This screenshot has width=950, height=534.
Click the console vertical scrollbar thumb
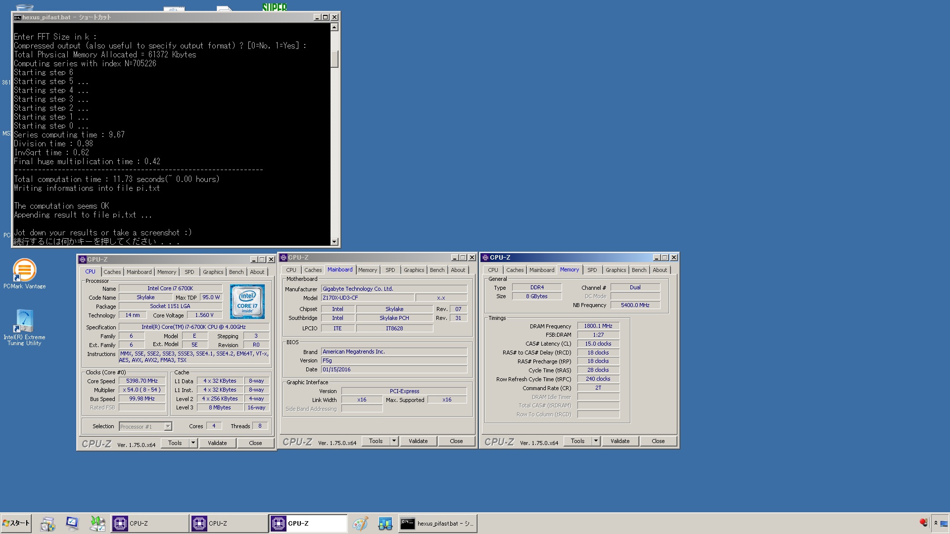[x=334, y=58]
